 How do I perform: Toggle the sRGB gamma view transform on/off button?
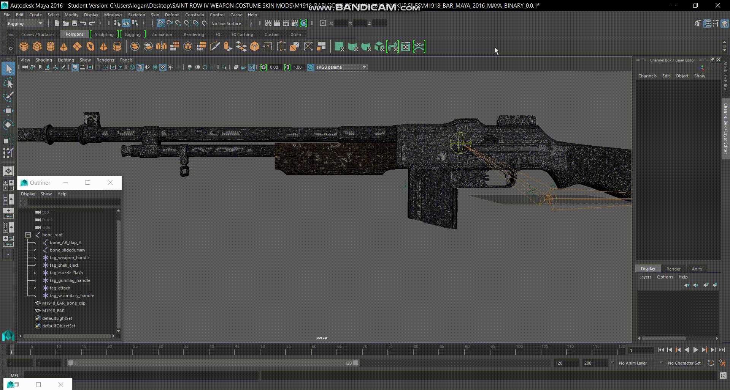[x=311, y=67]
